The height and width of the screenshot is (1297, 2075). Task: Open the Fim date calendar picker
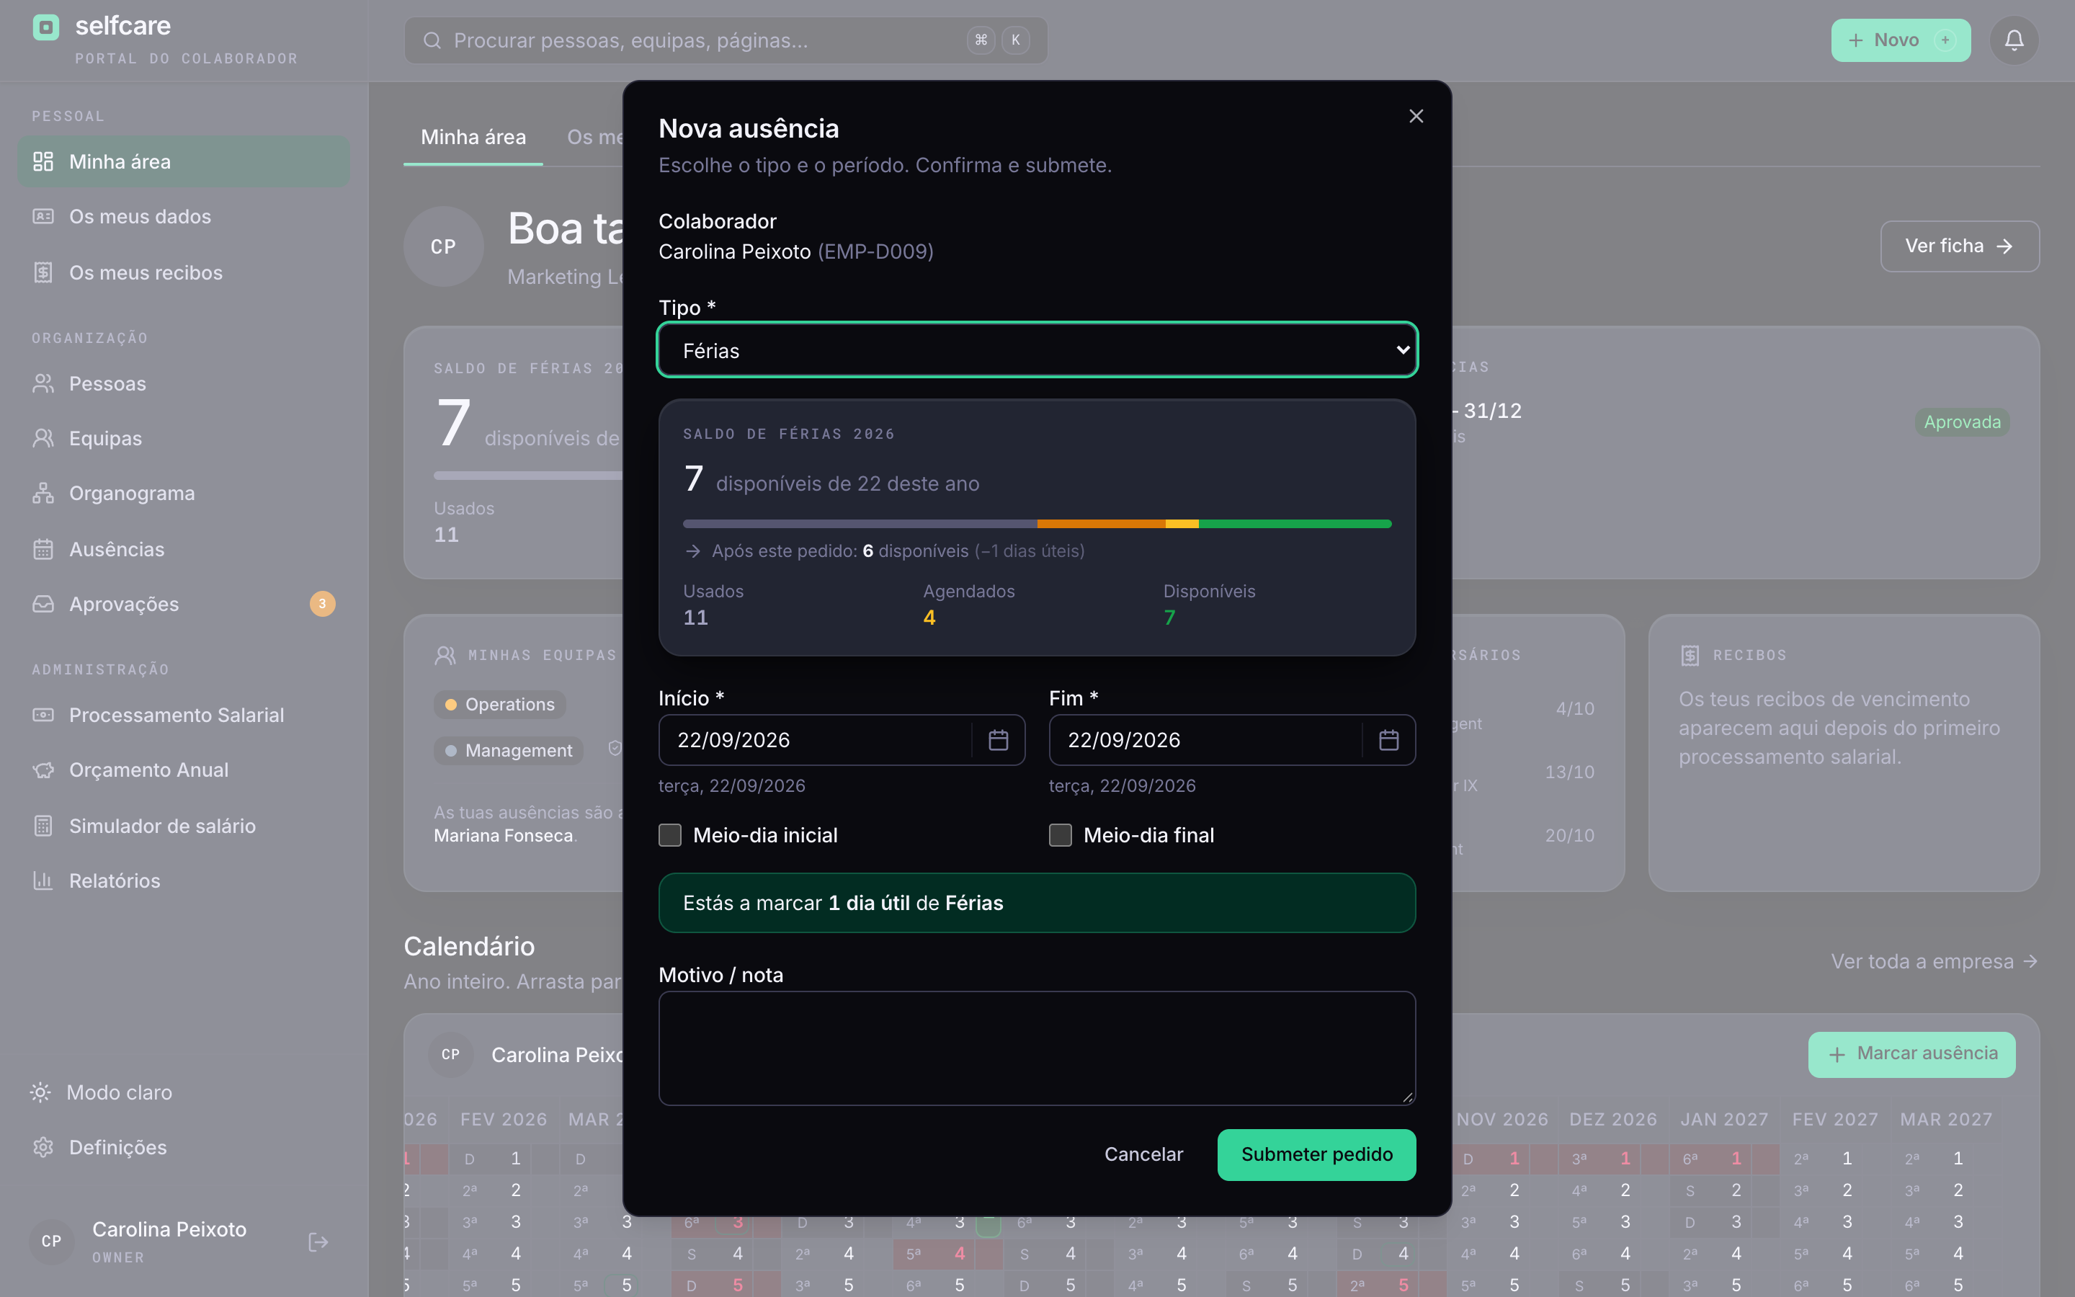pos(1388,739)
